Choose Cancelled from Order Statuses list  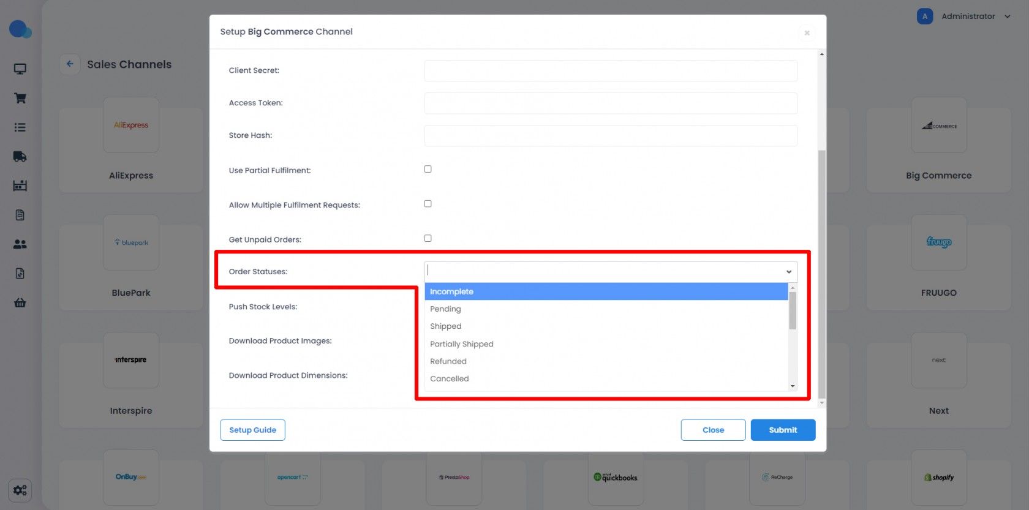(x=606, y=379)
